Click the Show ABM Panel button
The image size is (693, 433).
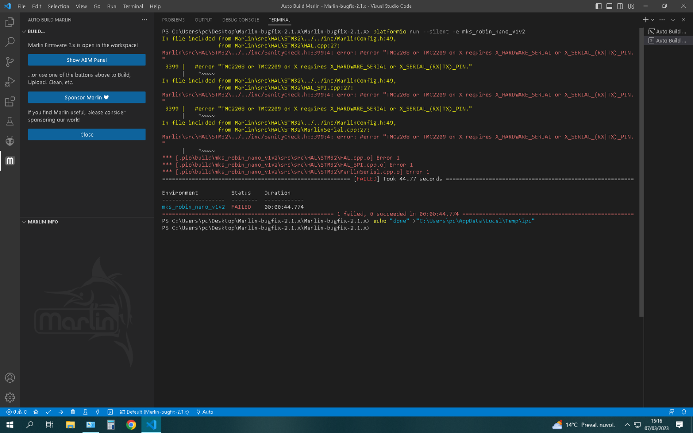tap(86, 60)
